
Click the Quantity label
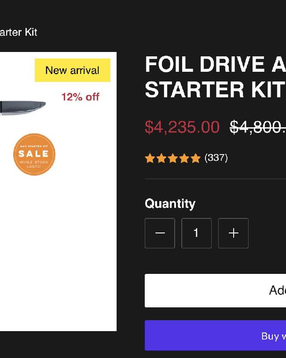click(x=170, y=203)
